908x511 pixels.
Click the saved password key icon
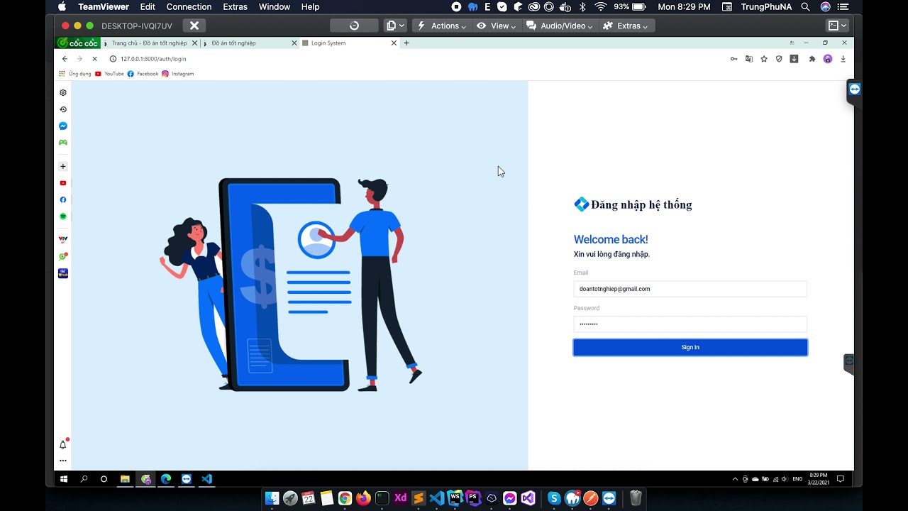(733, 59)
